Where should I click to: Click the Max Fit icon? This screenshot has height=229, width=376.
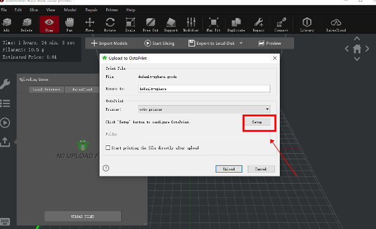[x=213, y=25]
